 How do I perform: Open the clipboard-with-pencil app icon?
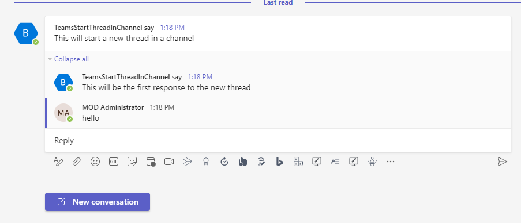(261, 162)
